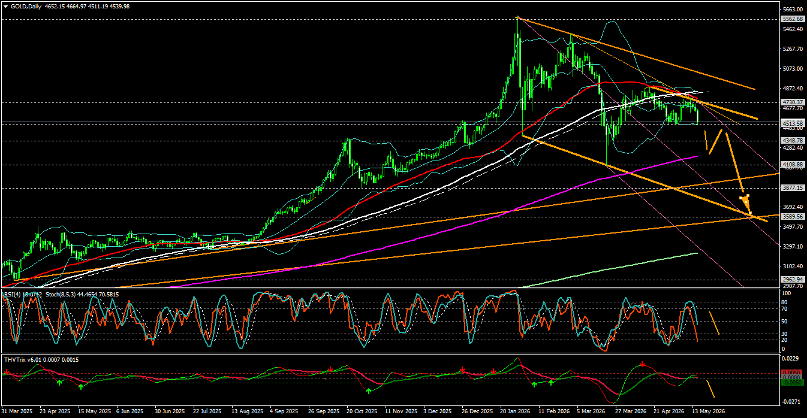This screenshot has width=807, height=418.
Task: Click the 5073.00 price axis tick
Action: tap(793, 69)
